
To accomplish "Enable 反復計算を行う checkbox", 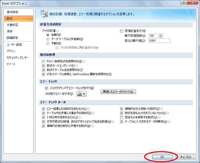I will pos(121,31).
